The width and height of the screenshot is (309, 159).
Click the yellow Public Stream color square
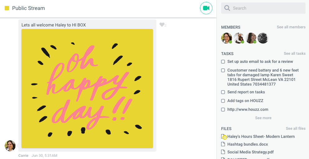click(7, 8)
